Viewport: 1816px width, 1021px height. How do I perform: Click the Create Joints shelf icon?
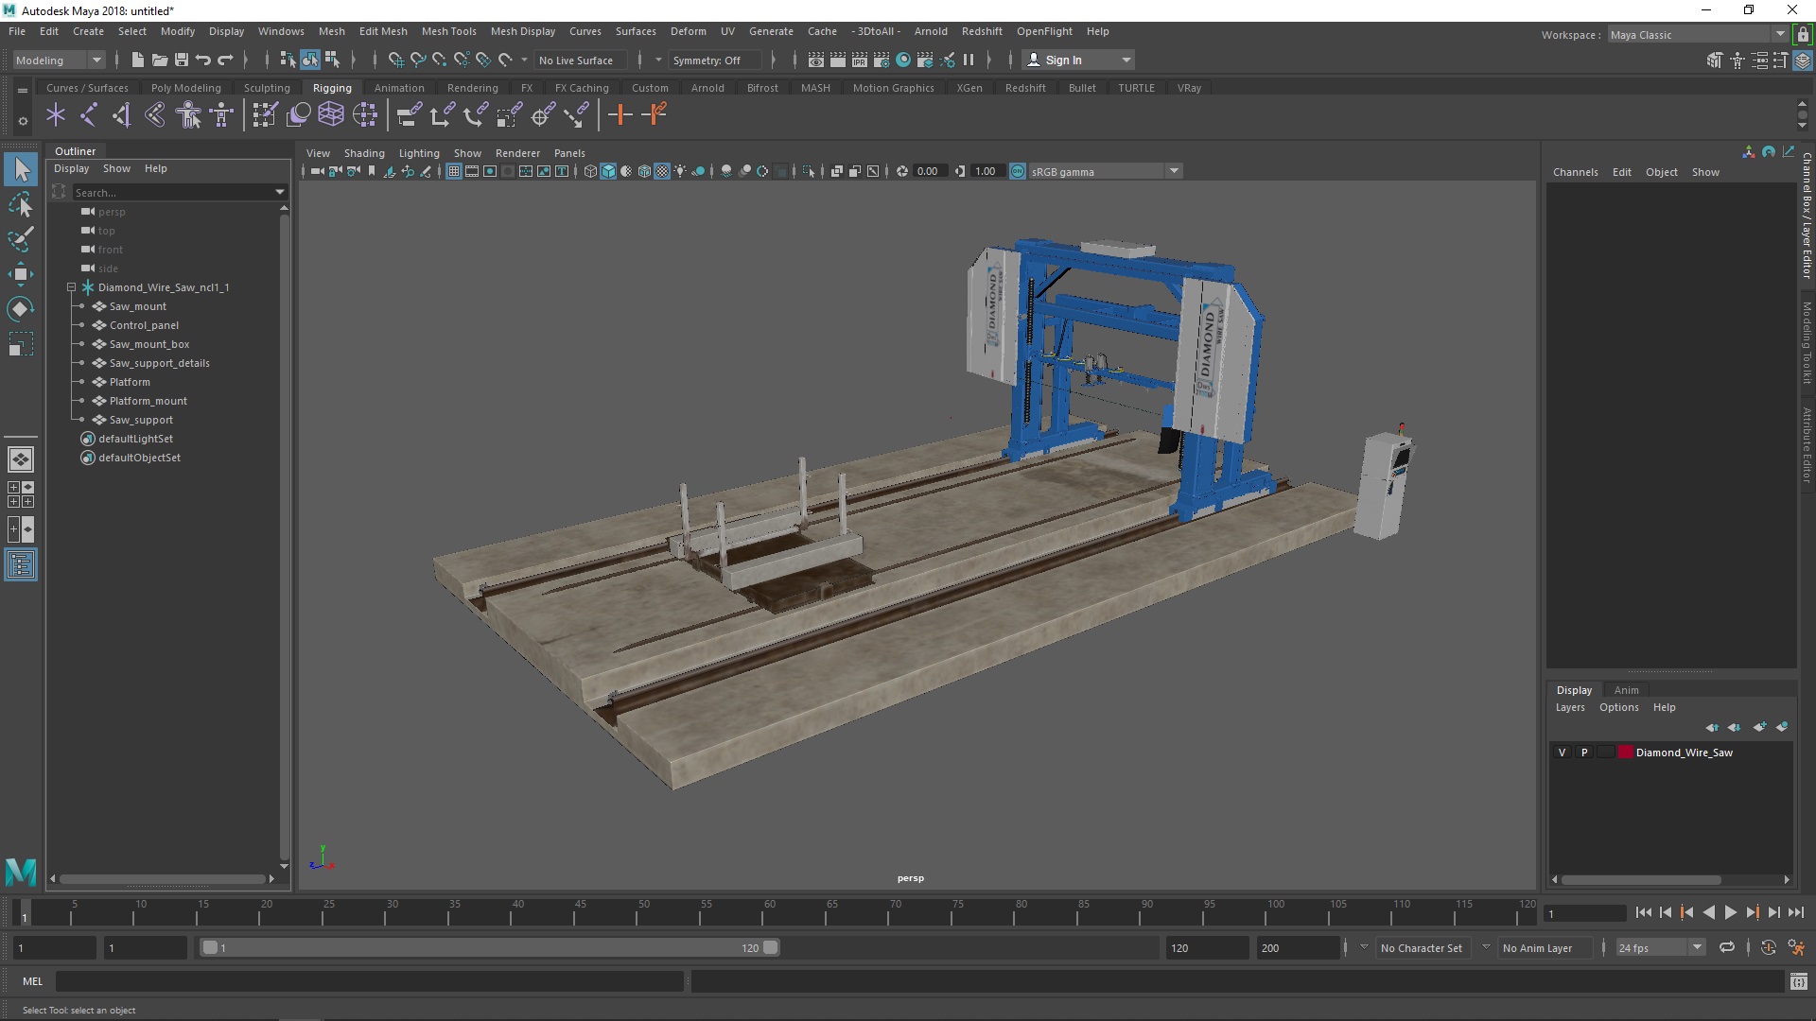89,115
